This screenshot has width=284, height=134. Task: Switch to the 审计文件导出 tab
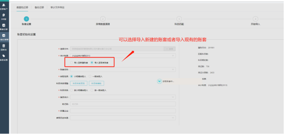click(x=57, y=8)
